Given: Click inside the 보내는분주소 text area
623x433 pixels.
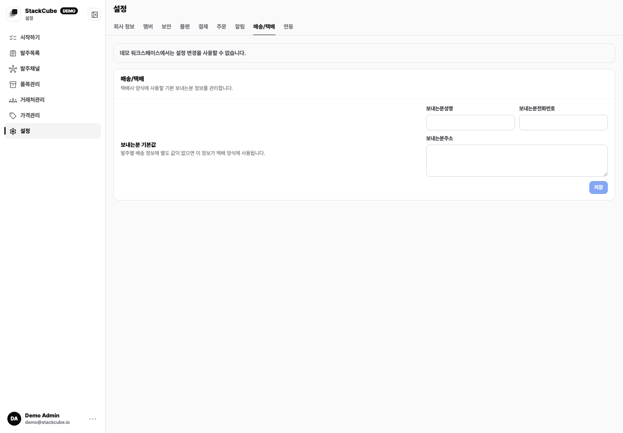Looking at the screenshot, I should [517, 161].
